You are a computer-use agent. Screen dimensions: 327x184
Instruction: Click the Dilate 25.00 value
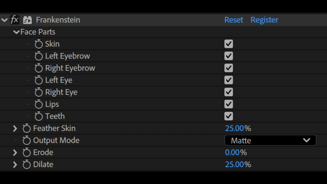tap(234, 164)
